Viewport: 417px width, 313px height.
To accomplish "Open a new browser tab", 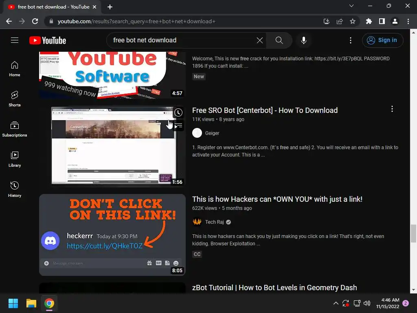I will pos(110,7).
